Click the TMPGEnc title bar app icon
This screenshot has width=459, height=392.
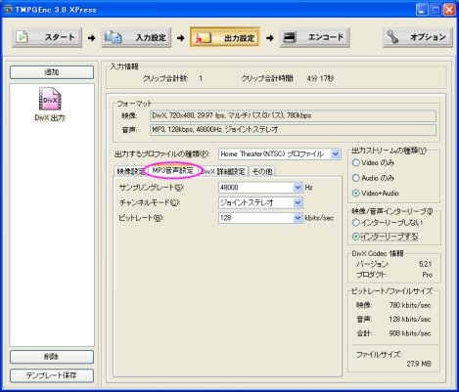tap(8, 9)
